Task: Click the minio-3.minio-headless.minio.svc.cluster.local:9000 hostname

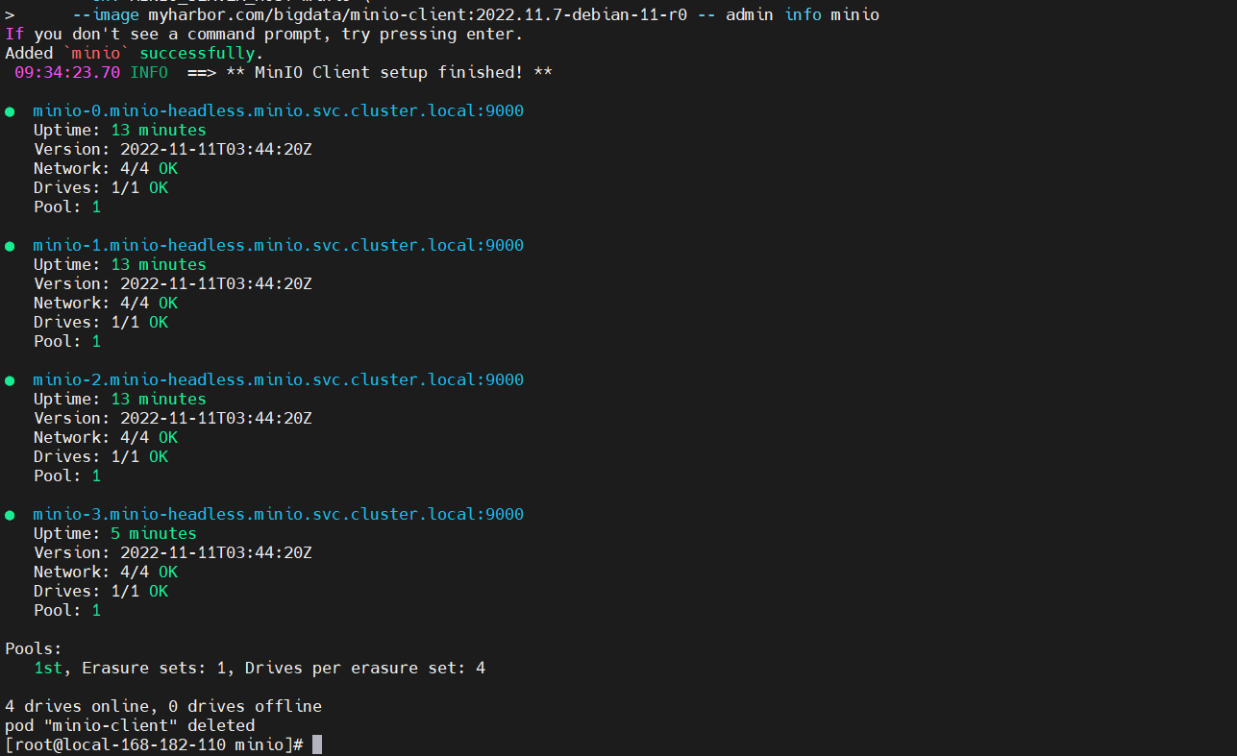Action: pos(279,515)
